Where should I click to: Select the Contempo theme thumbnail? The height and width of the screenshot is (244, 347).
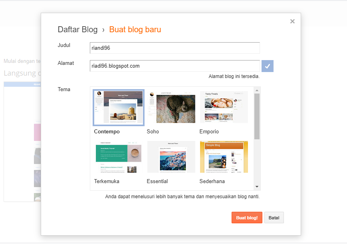[118, 107]
